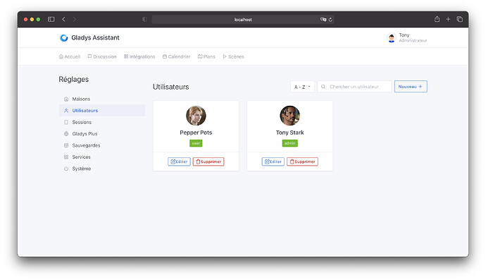Screen dimensions: 486x280
Task: Click the Safari share icon
Action: [437, 19]
